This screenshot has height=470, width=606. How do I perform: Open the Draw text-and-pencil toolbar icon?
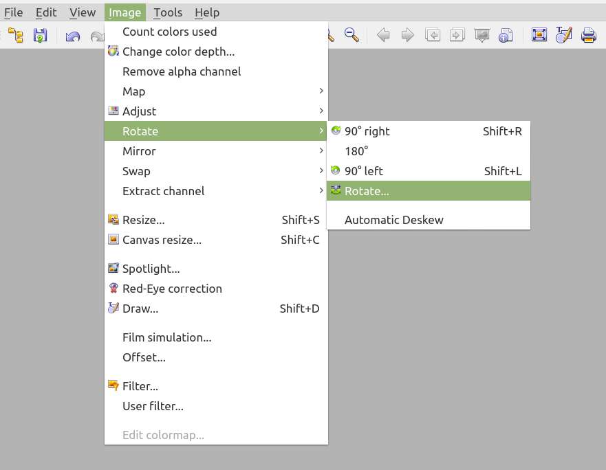point(563,35)
